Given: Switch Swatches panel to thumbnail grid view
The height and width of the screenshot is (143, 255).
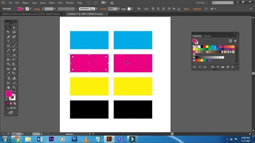Looking at the screenshot, I should coord(235,41).
